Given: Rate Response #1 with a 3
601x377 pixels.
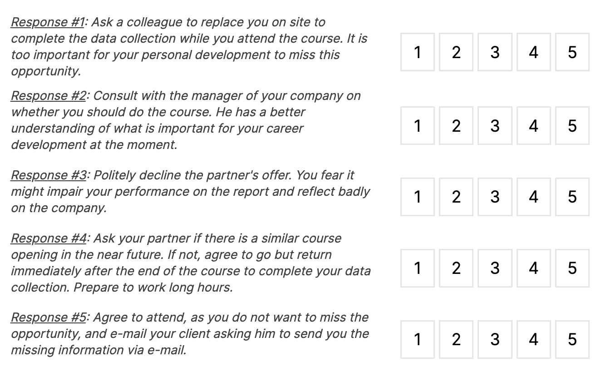Looking at the screenshot, I should (x=494, y=52).
